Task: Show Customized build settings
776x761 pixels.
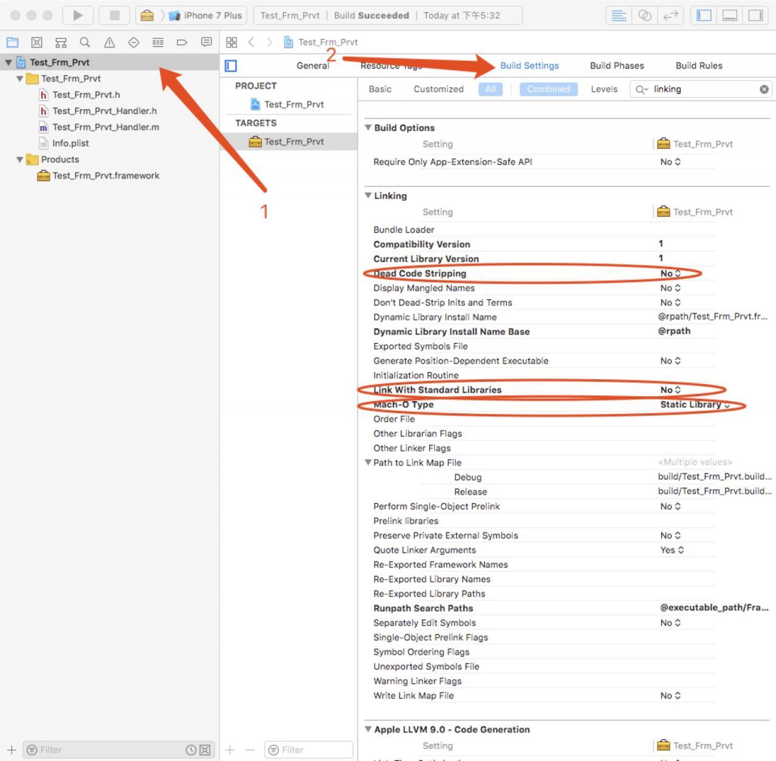Action: tap(438, 89)
